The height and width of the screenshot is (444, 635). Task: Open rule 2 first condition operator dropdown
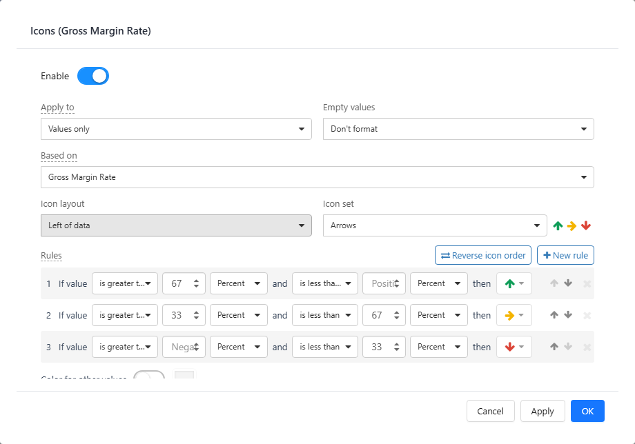[x=125, y=315]
